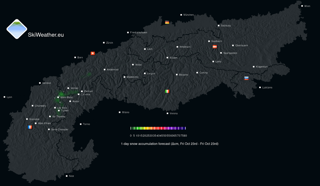
Task: Click the Swiss flag icon
Action: (93, 53)
